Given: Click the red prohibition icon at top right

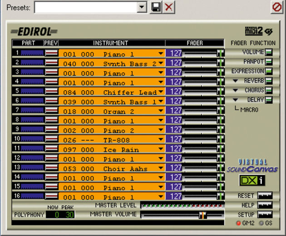Looking at the screenshot, I should coord(277,7).
